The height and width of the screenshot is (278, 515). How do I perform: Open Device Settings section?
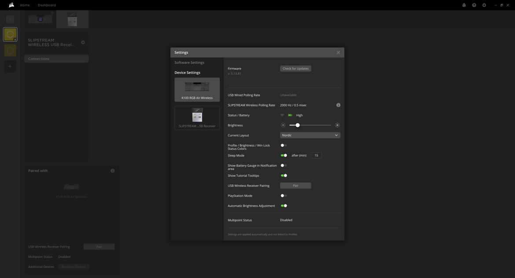pos(187,73)
